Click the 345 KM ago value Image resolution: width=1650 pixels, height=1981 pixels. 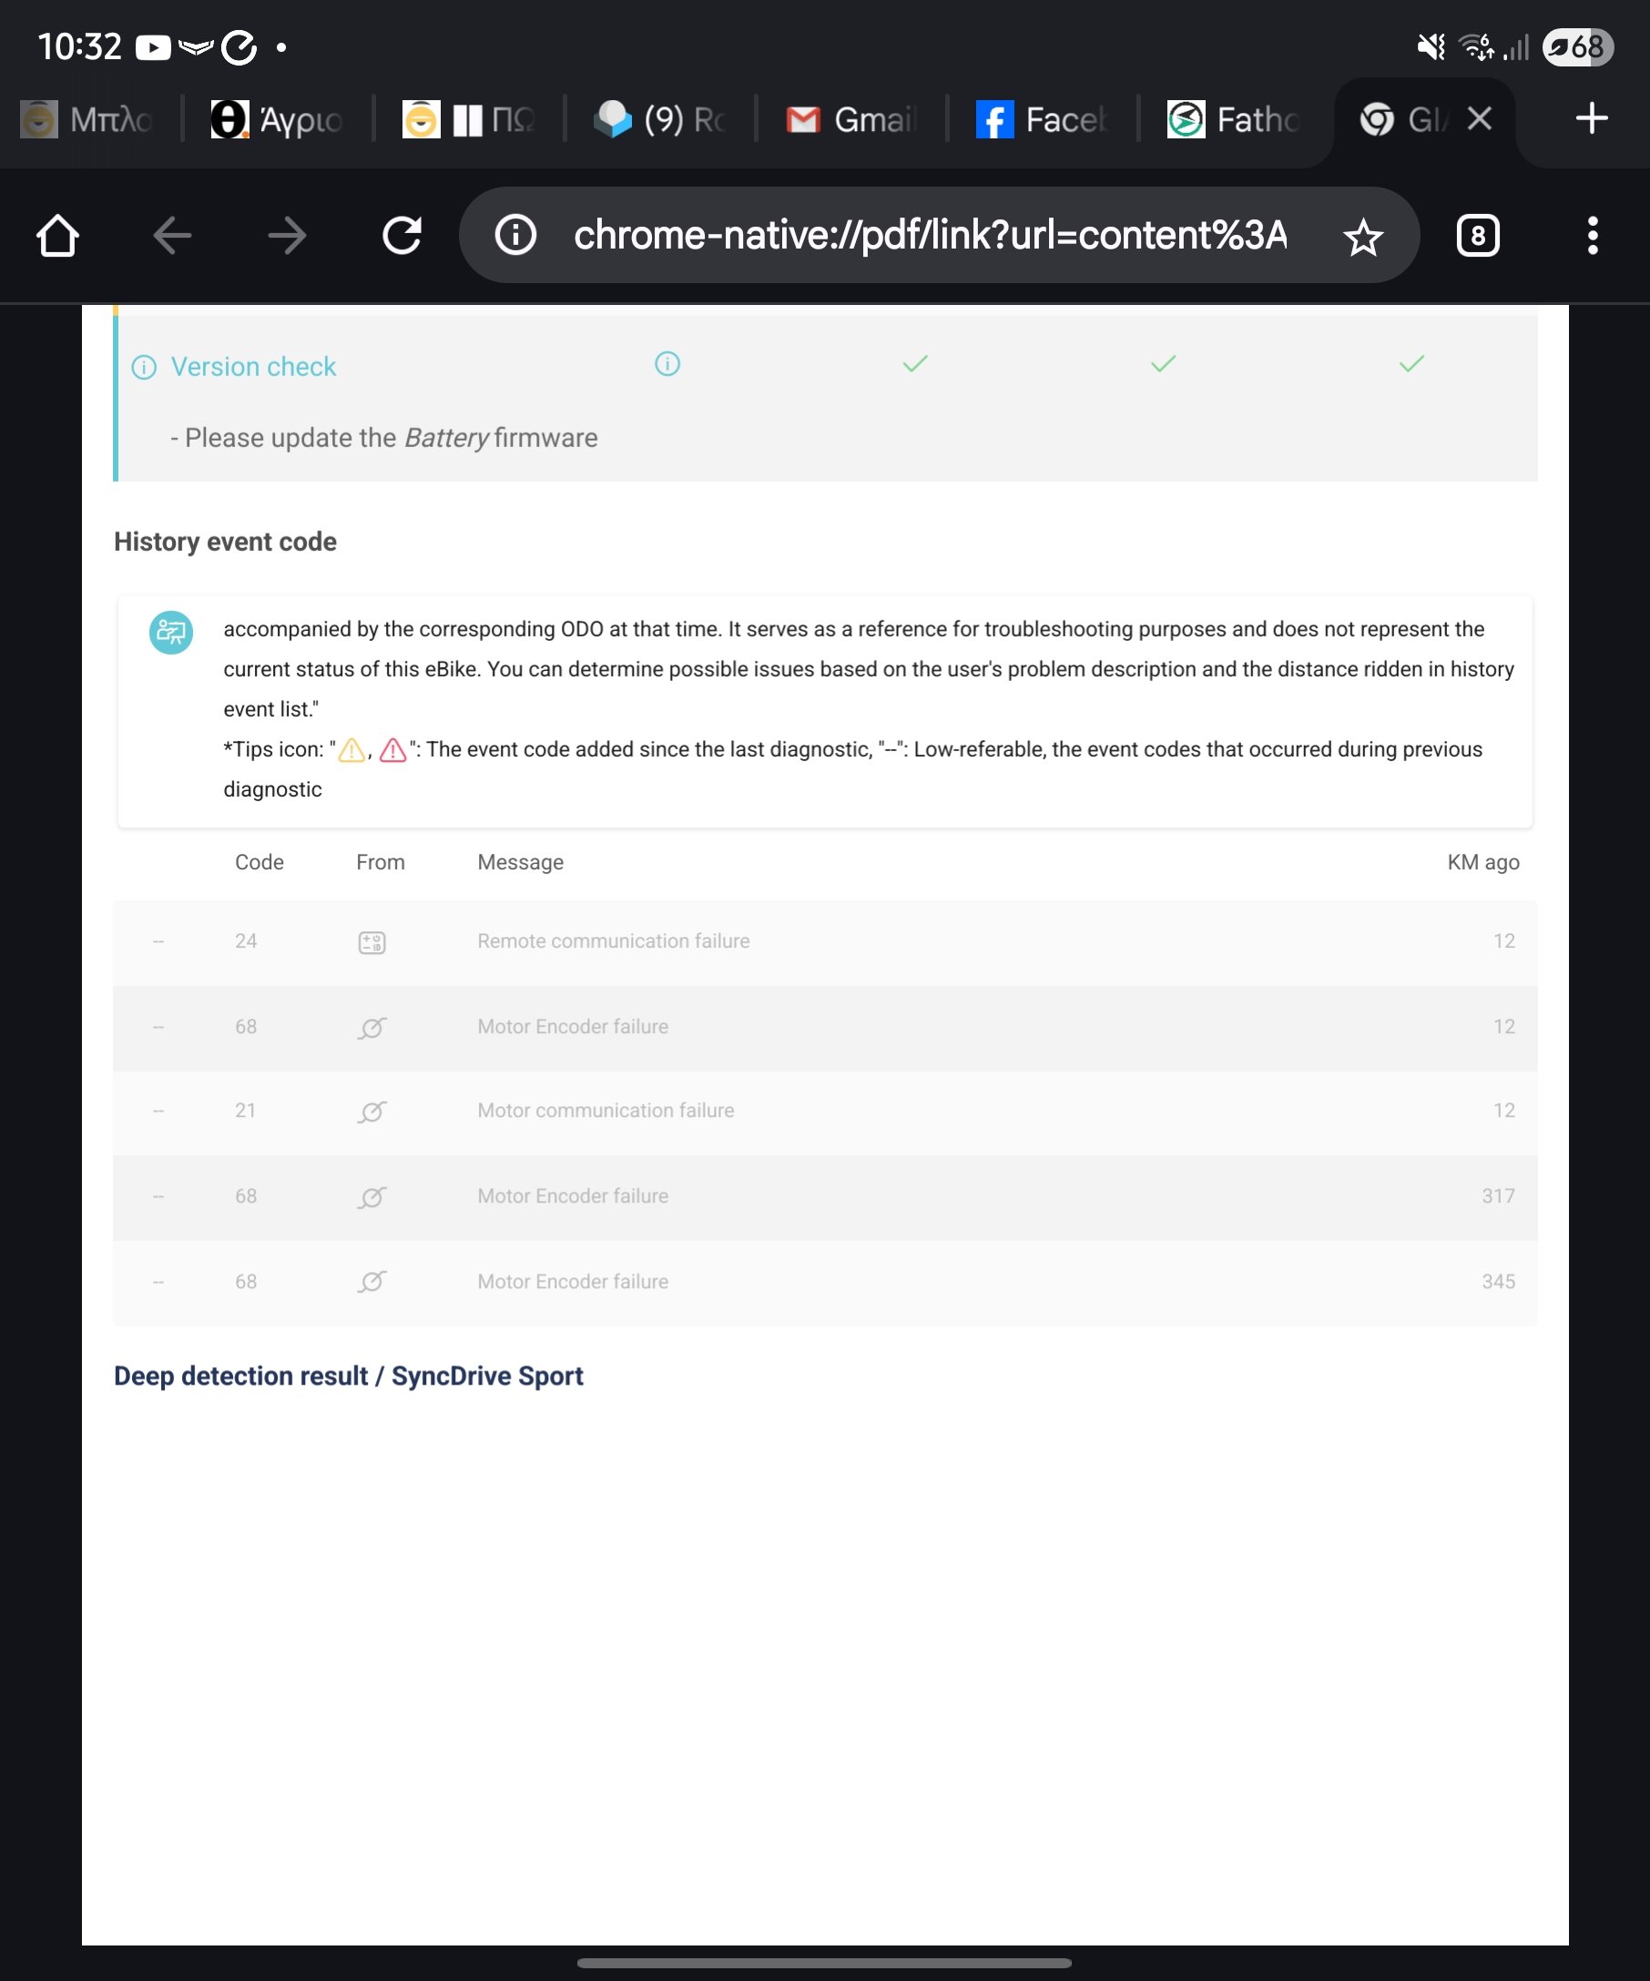tap(1498, 1281)
